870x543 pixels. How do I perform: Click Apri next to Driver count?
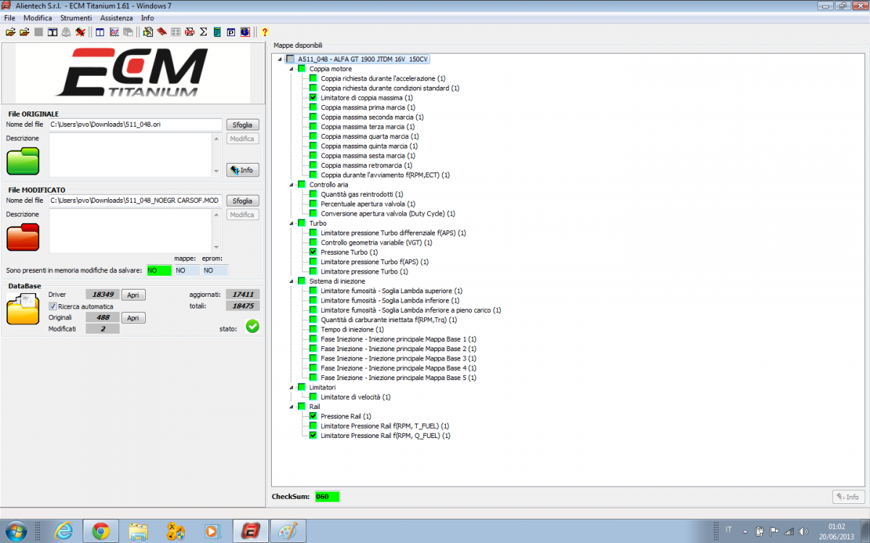tap(133, 295)
